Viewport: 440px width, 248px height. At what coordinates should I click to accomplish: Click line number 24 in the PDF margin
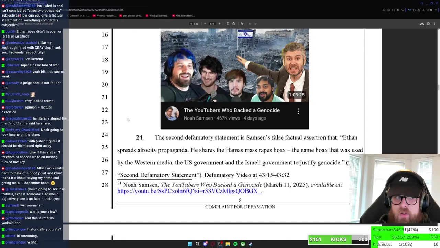tap(104, 135)
